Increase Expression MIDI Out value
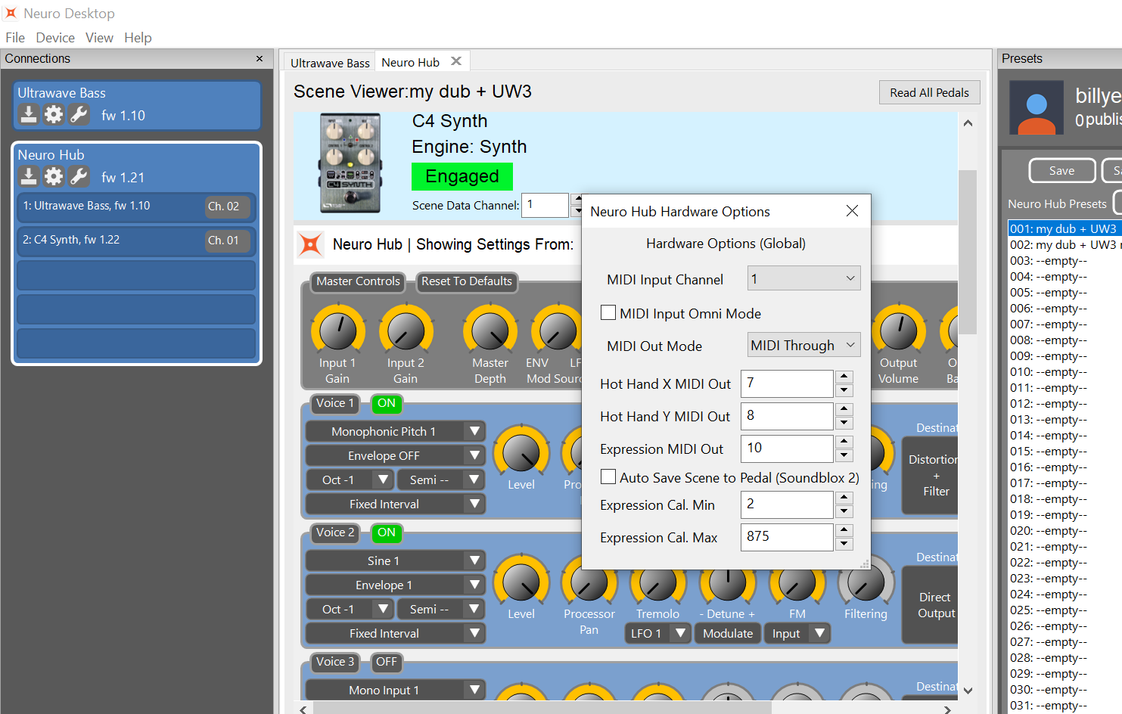1122x714 pixels. pos(844,442)
